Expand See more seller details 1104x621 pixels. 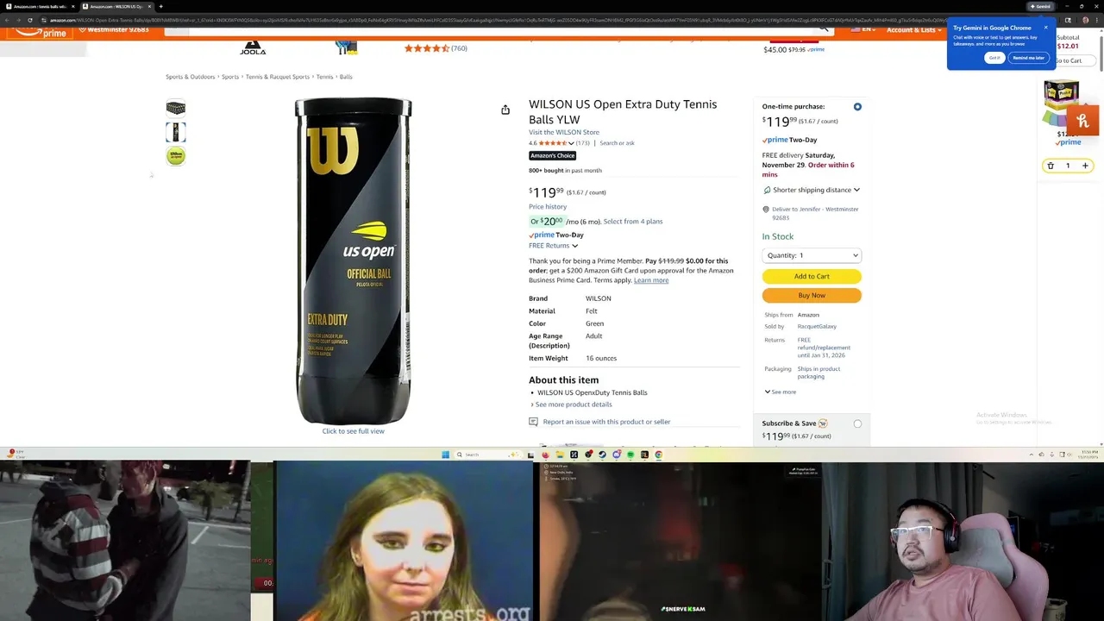[x=780, y=392]
